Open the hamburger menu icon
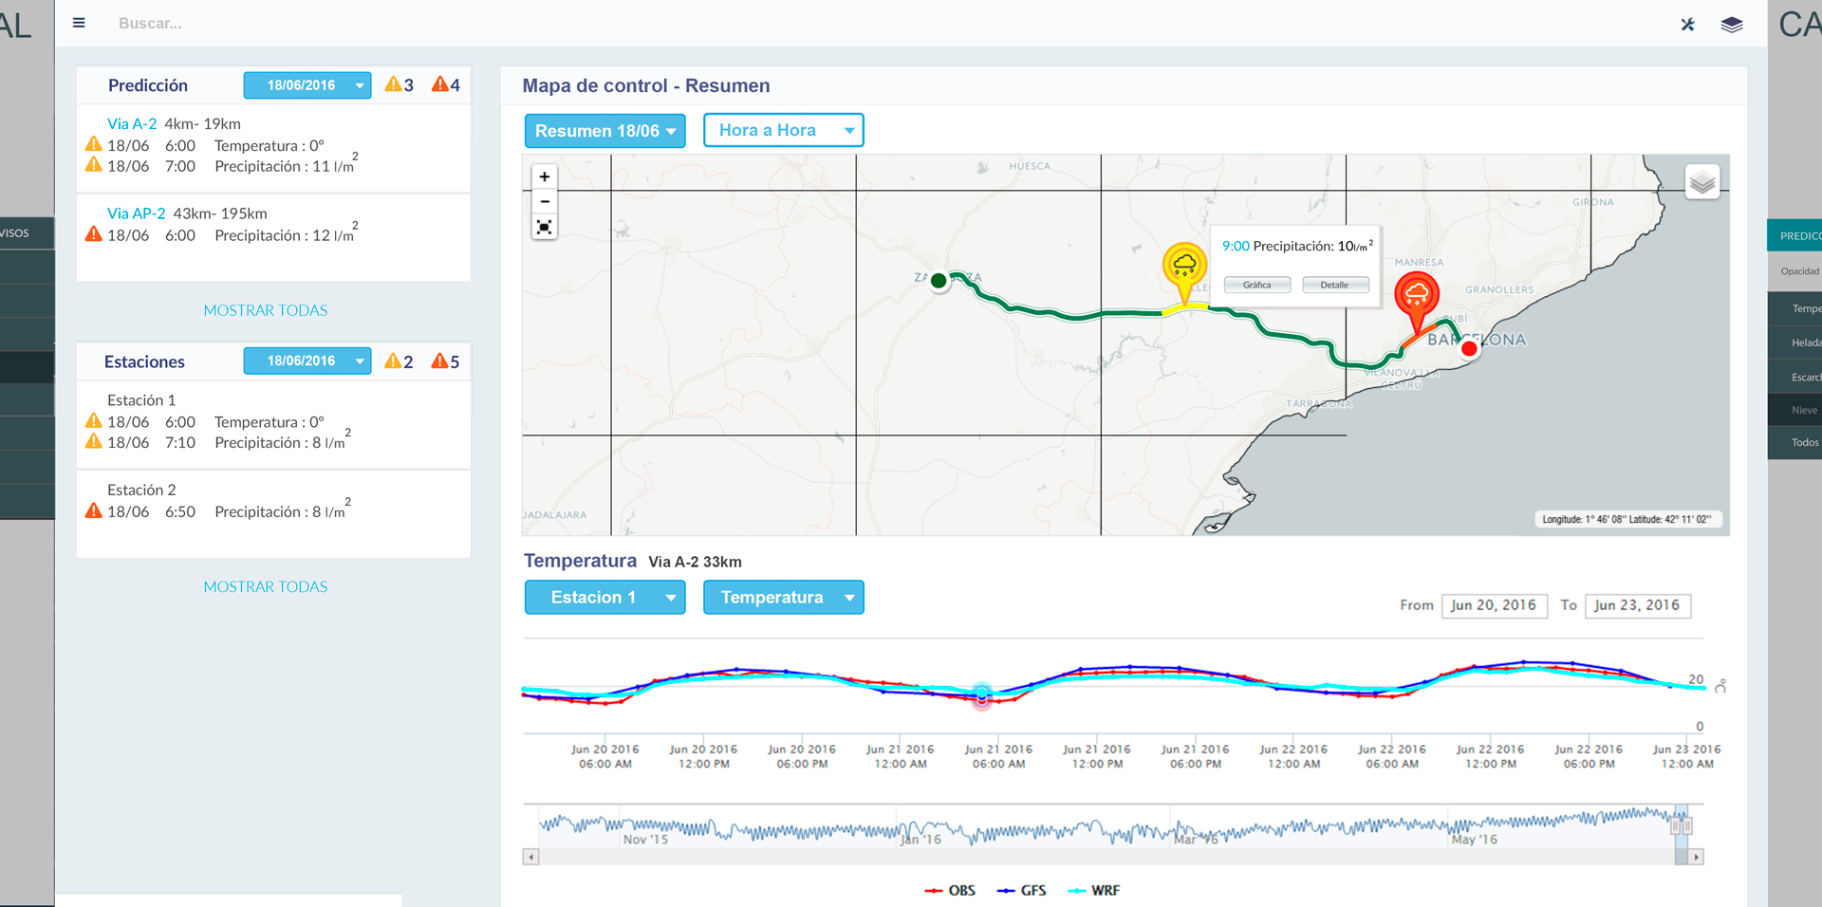This screenshot has width=1822, height=907. click(79, 23)
